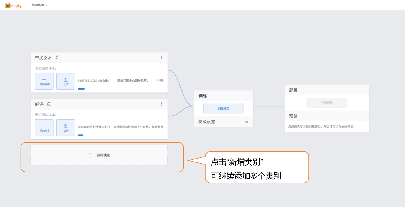Click the 导出模型 button
Viewport: 405px width, 209px height.
(327, 103)
